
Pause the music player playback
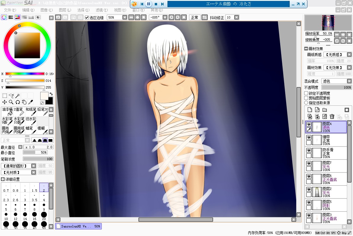149,4
